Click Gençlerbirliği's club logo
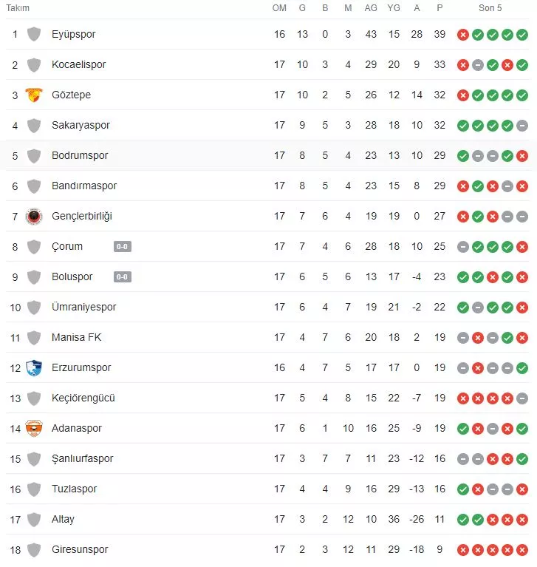This screenshot has height=567, width=537. tap(34, 217)
